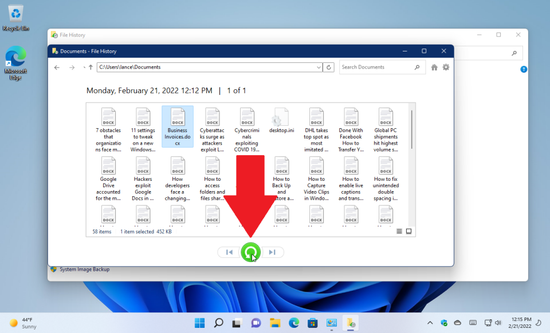The image size is (550, 333).
Task: Select How to access folders file
Action: tap(212, 179)
